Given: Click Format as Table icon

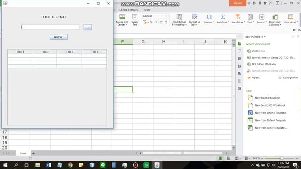Looking at the screenshot, I should (194, 17).
